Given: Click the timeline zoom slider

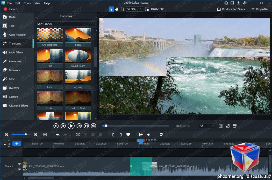Looking at the screenshot, I should click(21, 134).
